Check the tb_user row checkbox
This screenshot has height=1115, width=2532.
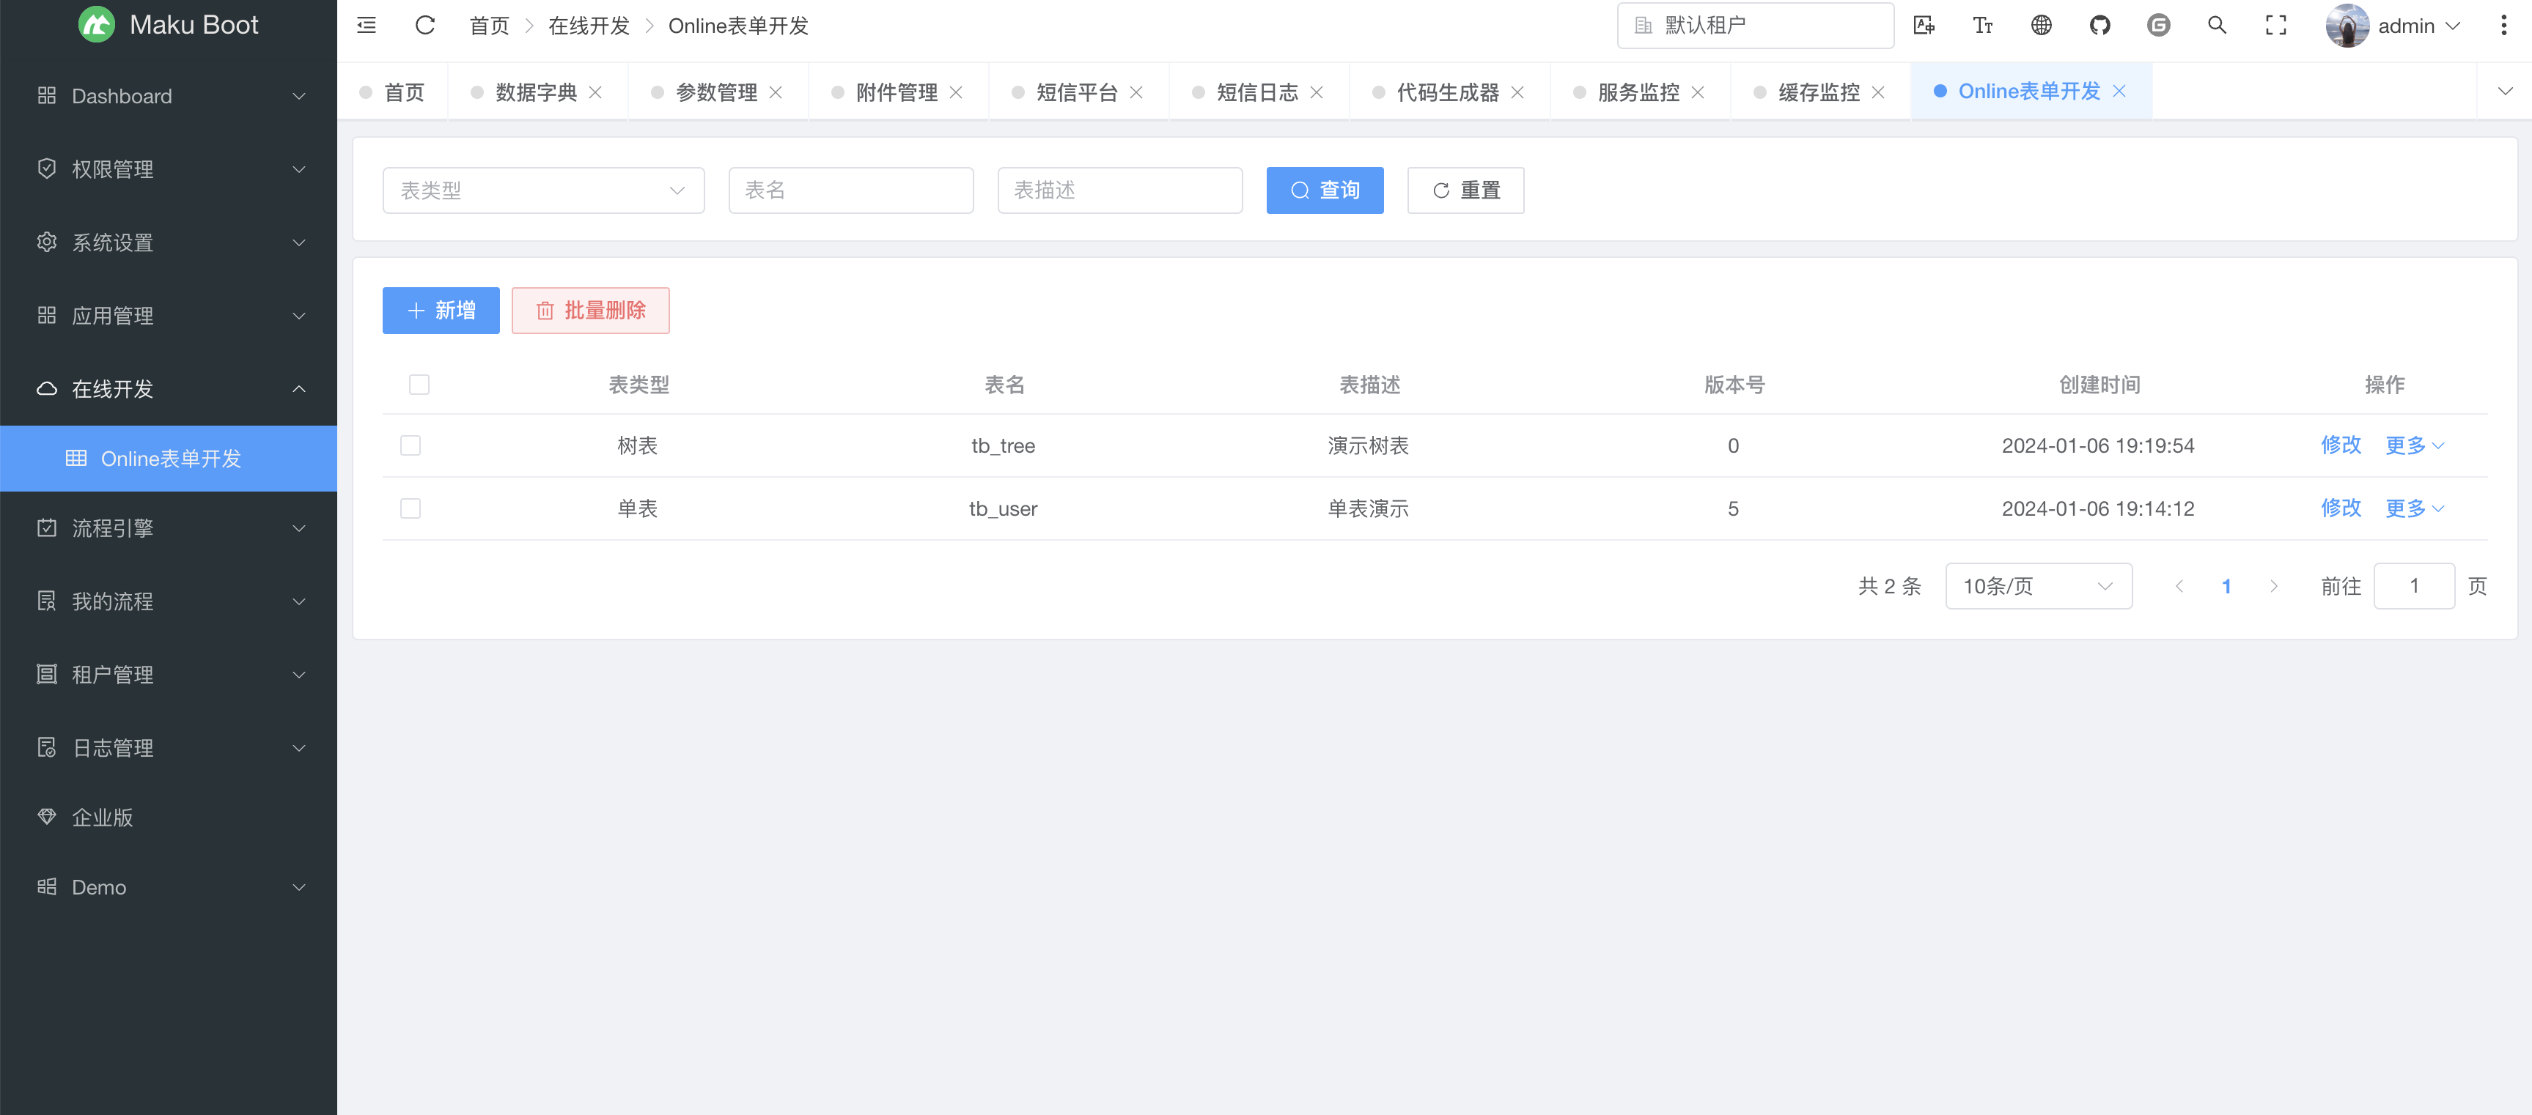click(411, 509)
